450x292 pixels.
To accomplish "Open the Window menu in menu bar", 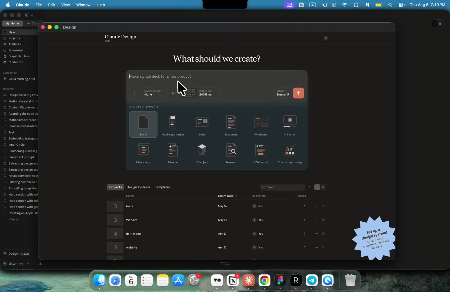I will pos(83,5).
